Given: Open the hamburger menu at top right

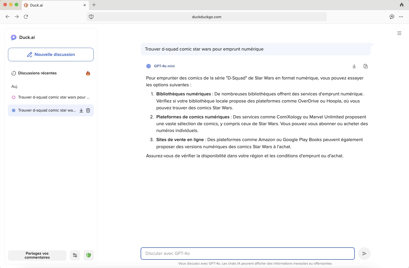Looking at the screenshot, I should click(x=399, y=33).
